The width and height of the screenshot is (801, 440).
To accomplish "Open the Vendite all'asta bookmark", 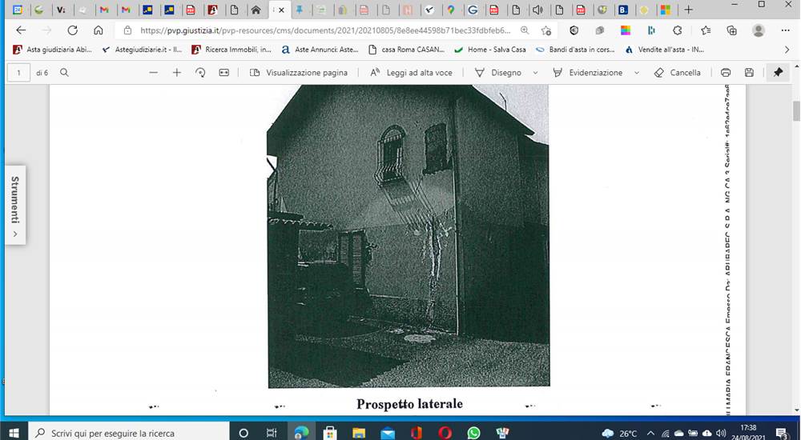I will point(664,50).
